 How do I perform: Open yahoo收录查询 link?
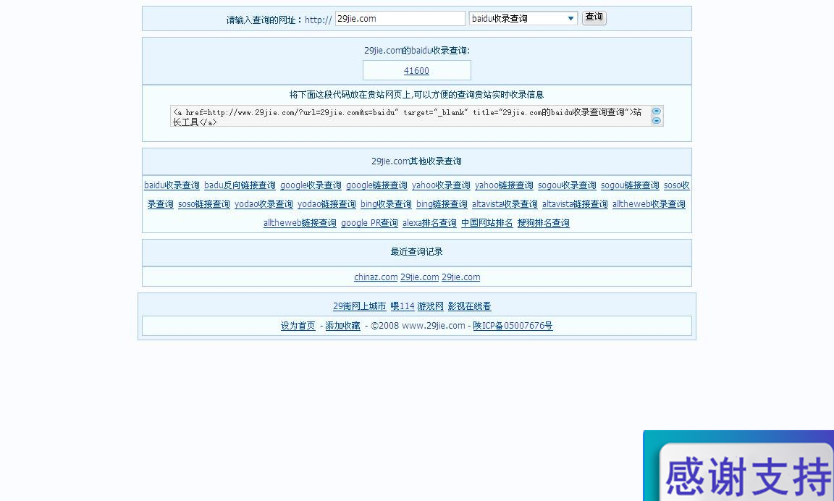[x=441, y=185]
